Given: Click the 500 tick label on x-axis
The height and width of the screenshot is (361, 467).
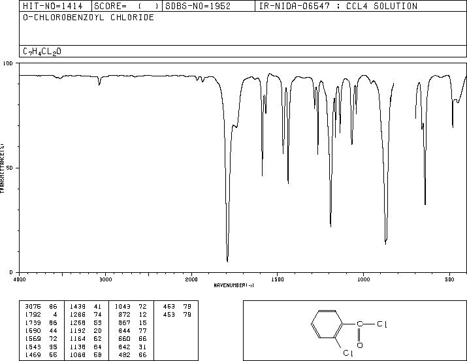Looking at the screenshot, I should 449,279.
